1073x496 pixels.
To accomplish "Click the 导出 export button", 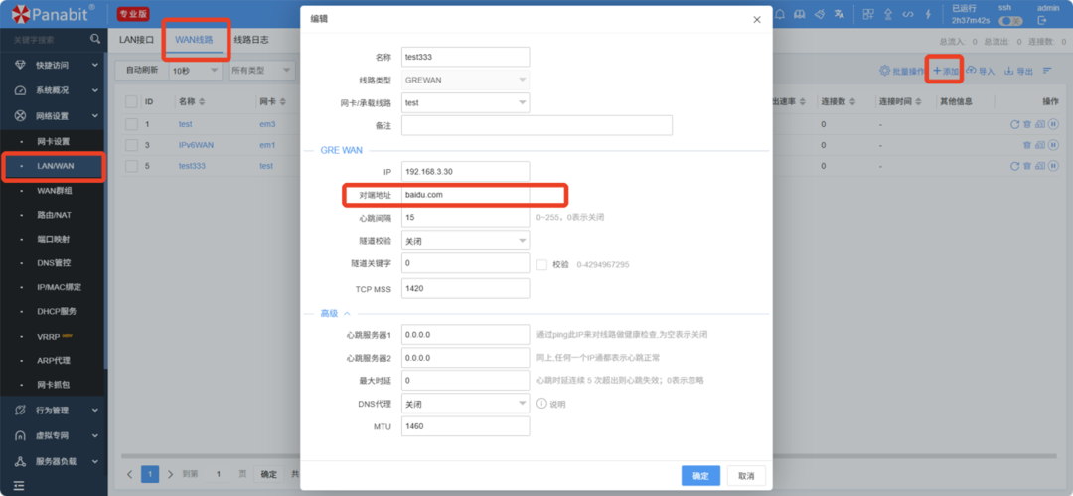I will [1019, 71].
